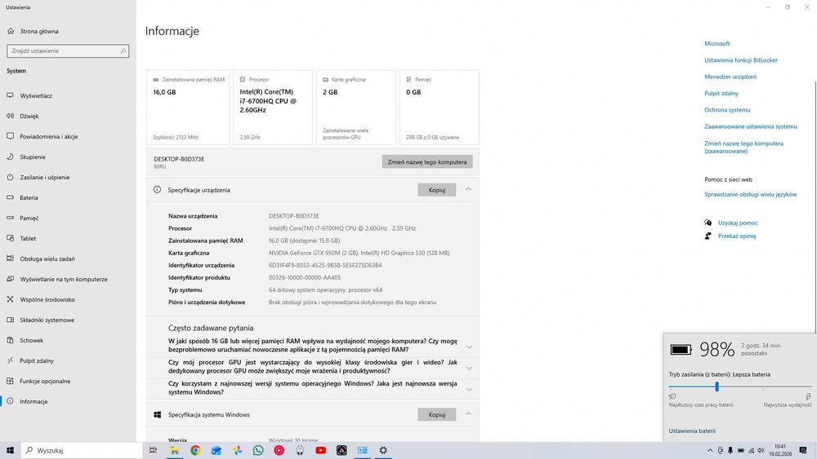Open Google Photos pinwheel taskbar icon

(237, 450)
